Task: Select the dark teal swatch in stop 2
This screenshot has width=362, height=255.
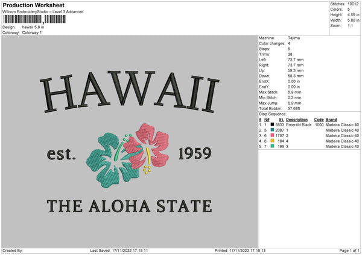Action: coord(274,130)
